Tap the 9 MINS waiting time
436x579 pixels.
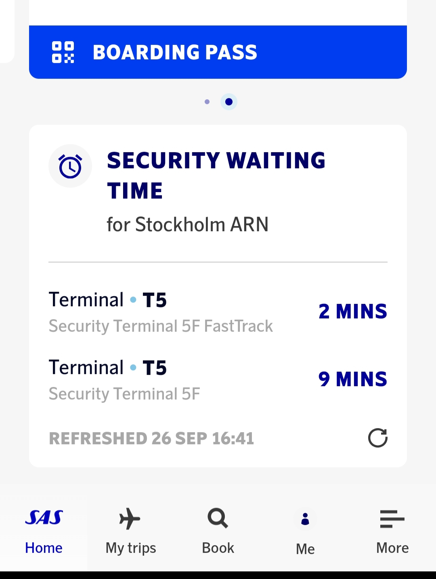pos(352,379)
